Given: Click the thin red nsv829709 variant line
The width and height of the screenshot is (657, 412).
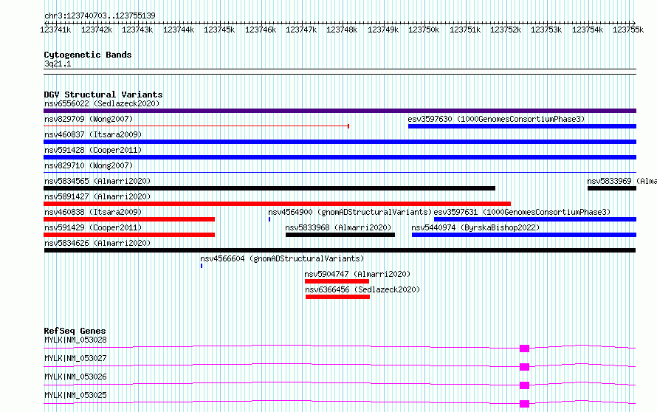Looking at the screenshot, I should 196,126.
